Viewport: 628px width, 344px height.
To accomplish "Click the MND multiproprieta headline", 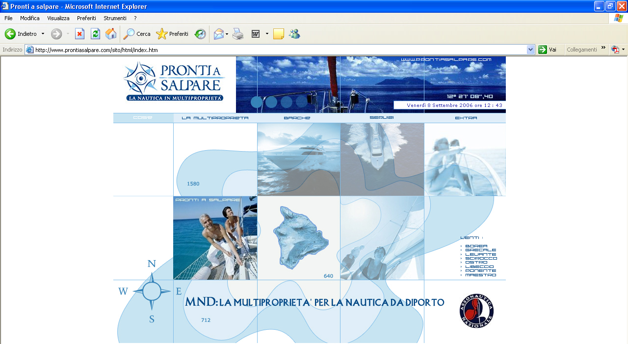I will pos(314,302).
